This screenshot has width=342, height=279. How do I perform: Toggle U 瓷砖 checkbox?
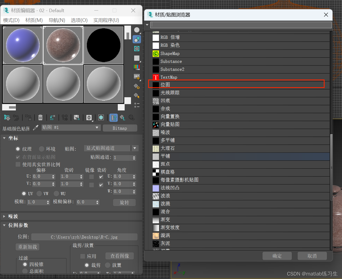tap(101, 177)
